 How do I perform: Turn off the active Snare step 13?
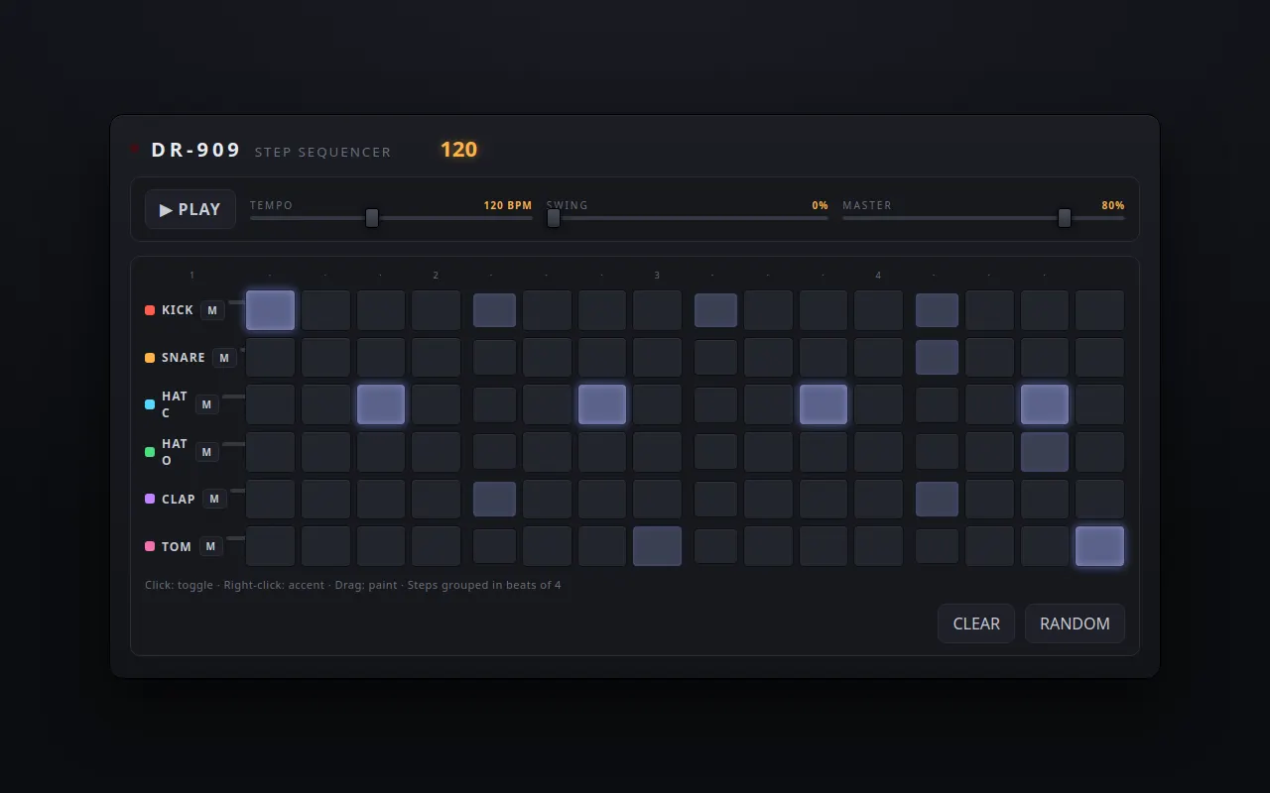tap(937, 358)
